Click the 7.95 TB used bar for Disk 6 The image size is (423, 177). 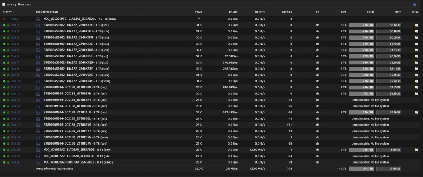(362, 56)
